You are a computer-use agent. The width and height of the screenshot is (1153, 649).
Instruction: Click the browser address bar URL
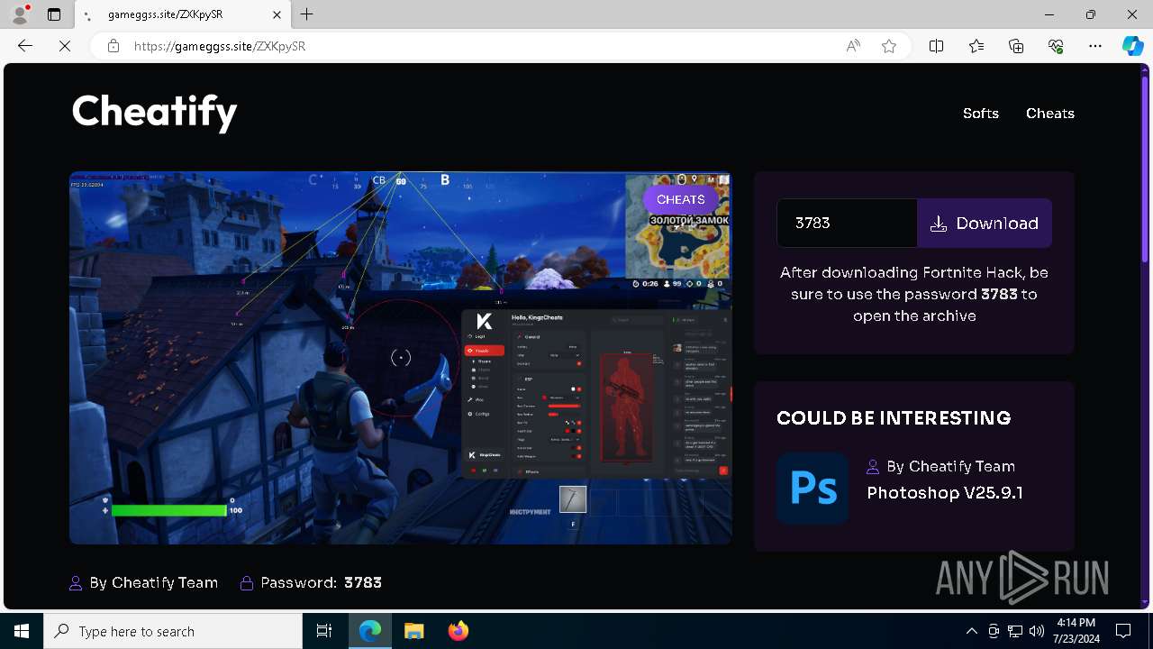tap(220, 46)
